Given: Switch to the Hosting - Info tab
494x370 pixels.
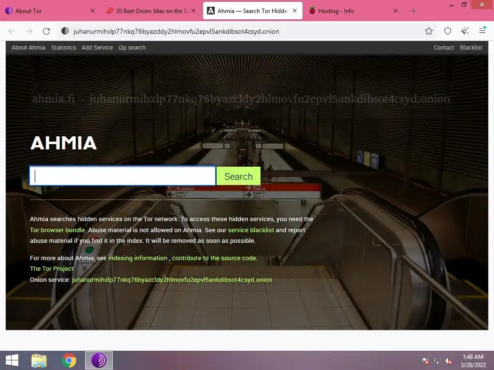Looking at the screenshot, I should 353,11.
